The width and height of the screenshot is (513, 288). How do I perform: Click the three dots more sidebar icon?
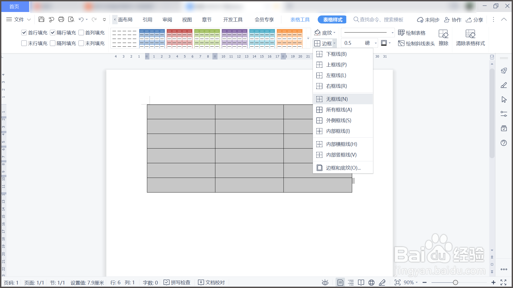tap(504, 269)
